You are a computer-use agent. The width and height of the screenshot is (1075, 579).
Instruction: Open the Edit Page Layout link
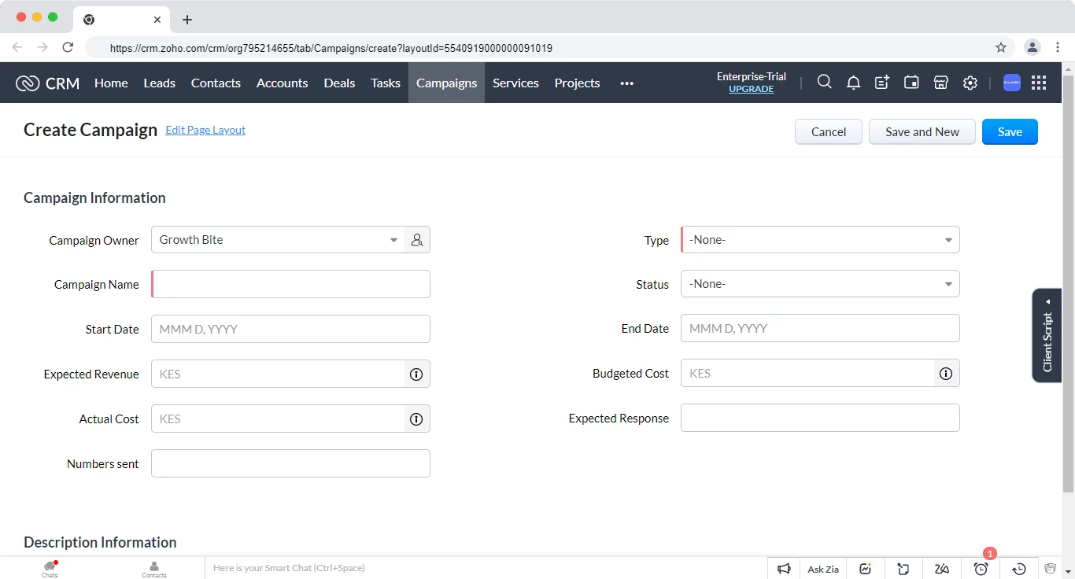[x=205, y=130]
